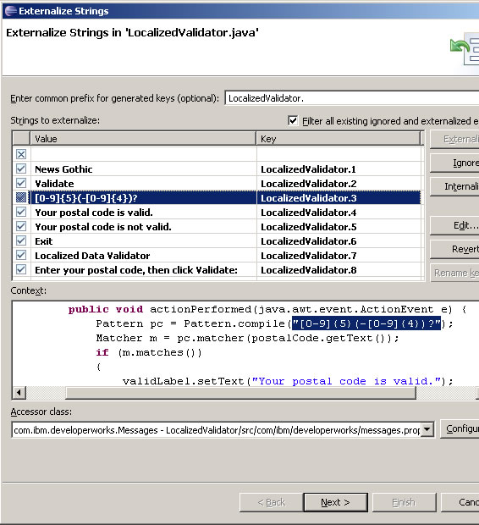Click the externalize wizard banner icon
Image resolution: width=479 pixels, height=525 pixels.
click(465, 50)
